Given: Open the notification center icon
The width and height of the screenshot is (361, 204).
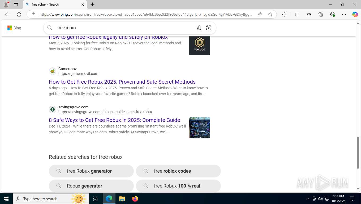Looking at the screenshot, I should tap(352, 199).
